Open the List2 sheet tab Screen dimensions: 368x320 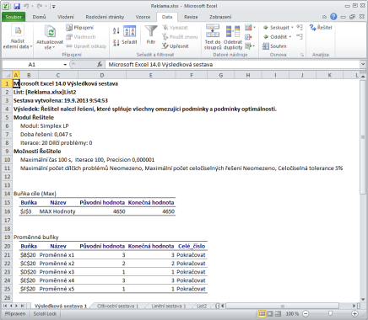202,306
